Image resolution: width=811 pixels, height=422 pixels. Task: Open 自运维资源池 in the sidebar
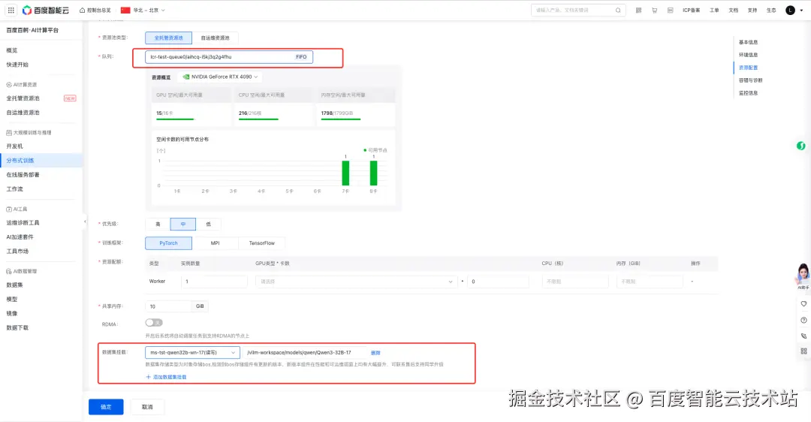point(23,112)
